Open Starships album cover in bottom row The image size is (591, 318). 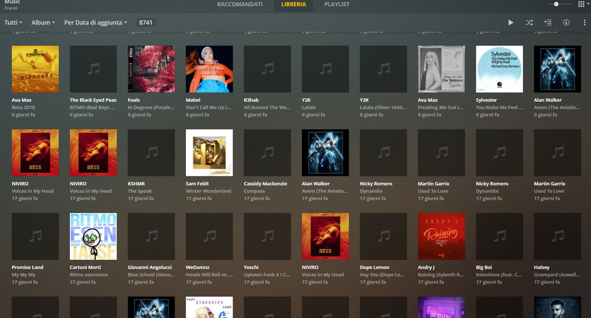(x=209, y=307)
